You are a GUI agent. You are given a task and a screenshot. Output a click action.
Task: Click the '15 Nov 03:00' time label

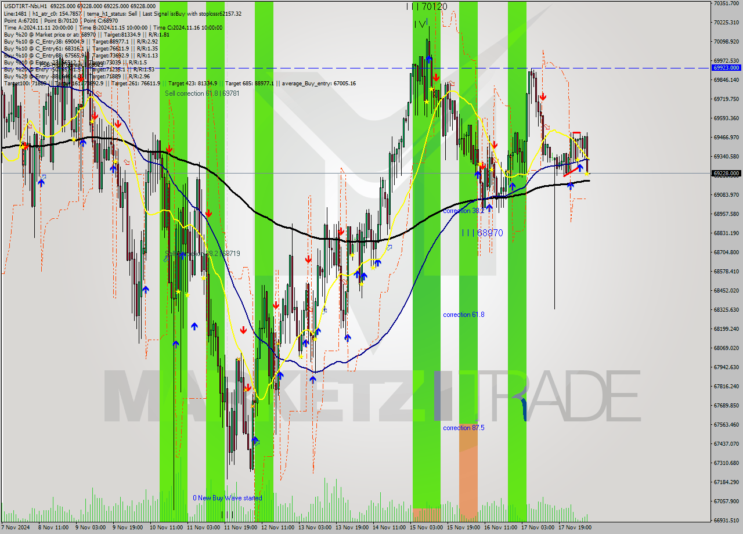(426, 528)
